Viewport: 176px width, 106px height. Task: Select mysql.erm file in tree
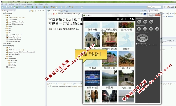[11, 67]
